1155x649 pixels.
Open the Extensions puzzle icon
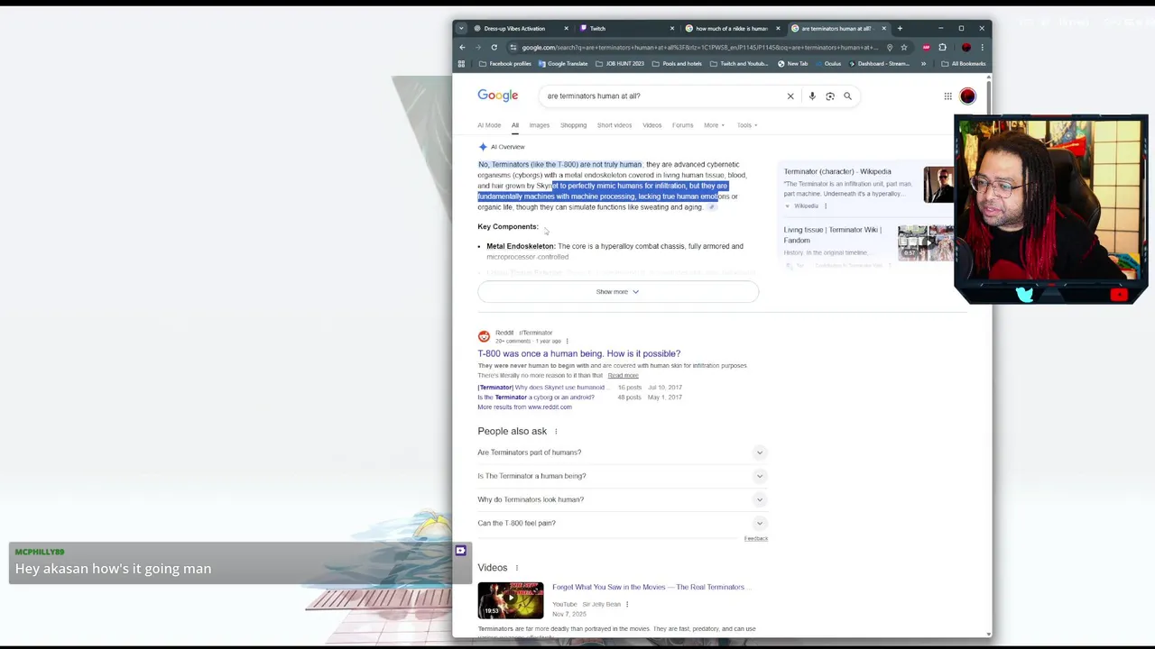tap(942, 47)
